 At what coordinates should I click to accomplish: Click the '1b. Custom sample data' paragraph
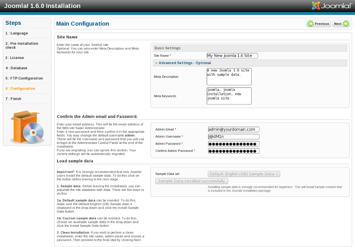[x=98, y=222]
